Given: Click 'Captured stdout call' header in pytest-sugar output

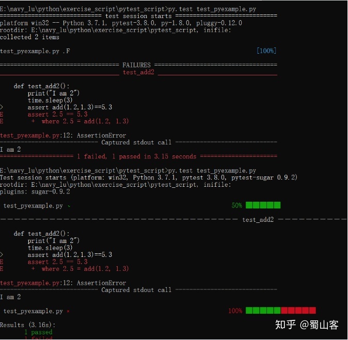Looking at the screenshot, I should click(136, 289).
